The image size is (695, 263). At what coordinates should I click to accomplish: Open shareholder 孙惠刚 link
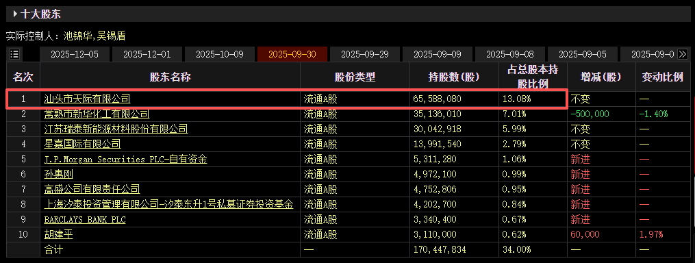(58, 174)
